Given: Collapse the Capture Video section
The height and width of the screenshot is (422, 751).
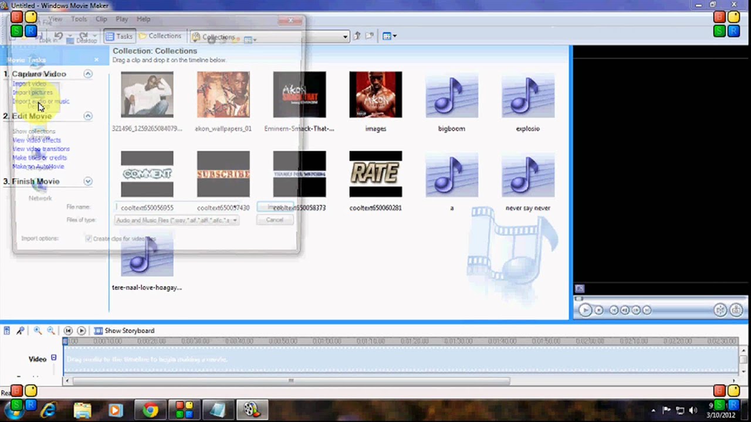Looking at the screenshot, I should click(x=88, y=74).
